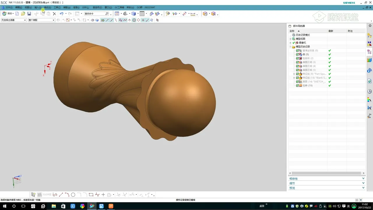This screenshot has height=210, width=373.
Task: Click the Save file icon in toolbar
Action: coord(29,14)
